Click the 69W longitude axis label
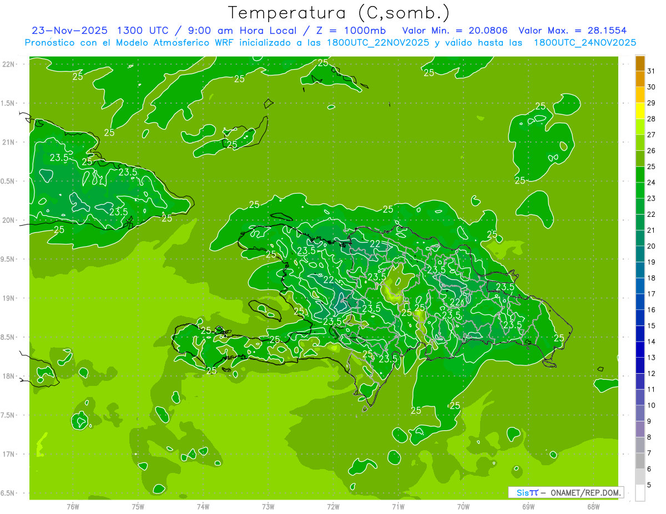Viewport: 666px width, 514px height. coord(528,507)
